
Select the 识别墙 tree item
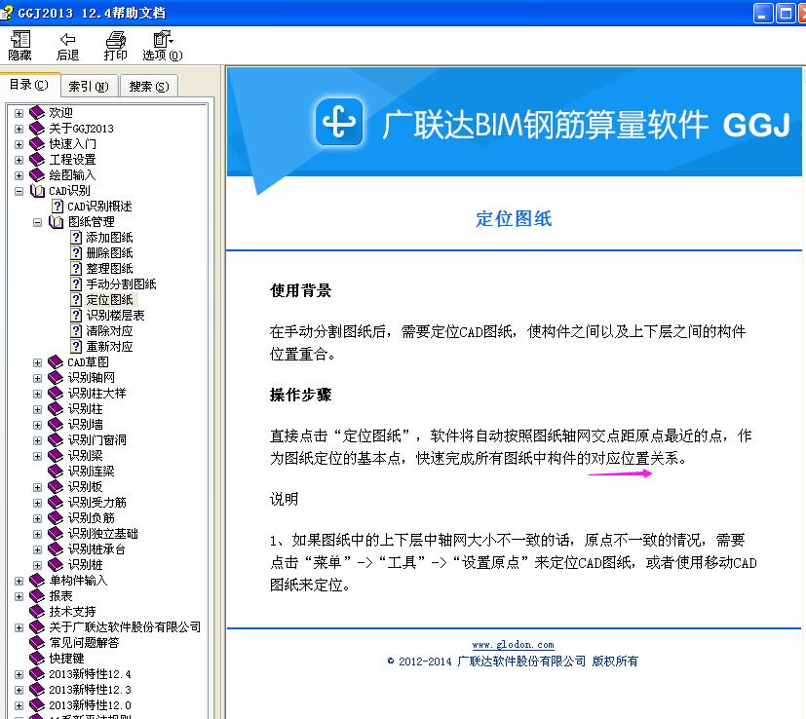click(86, 424)
